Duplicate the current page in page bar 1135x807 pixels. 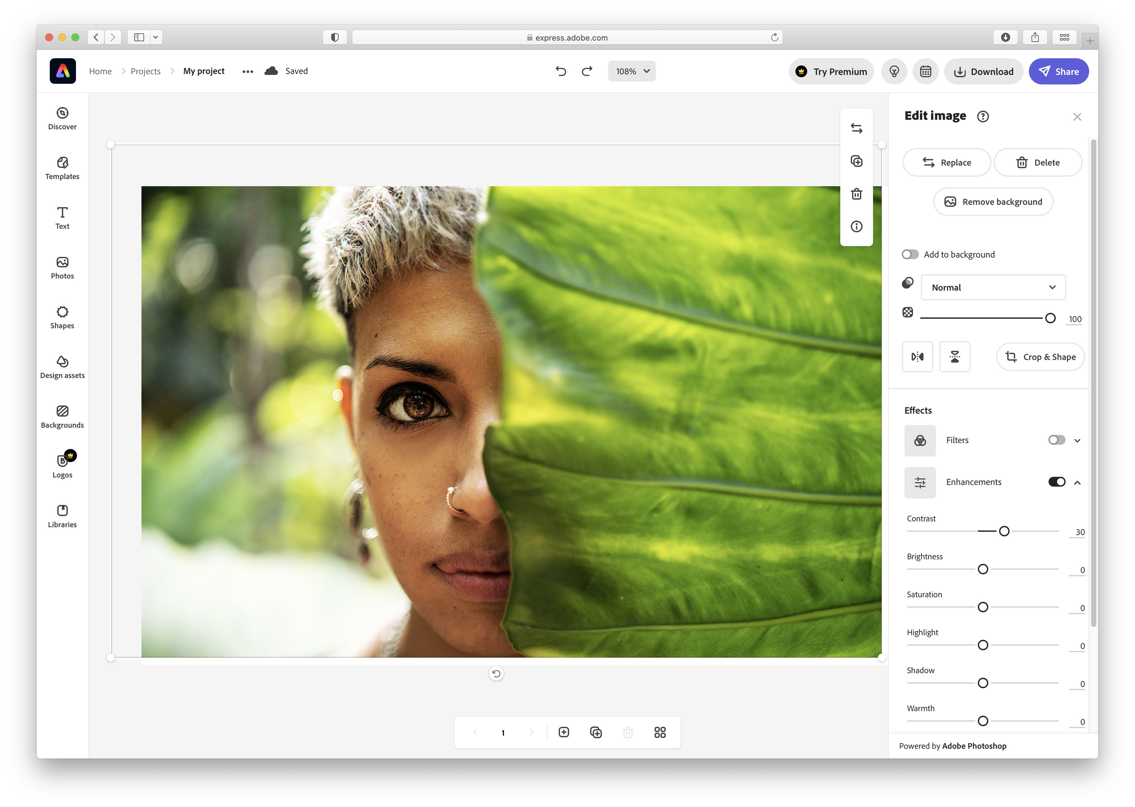point(596,732)
